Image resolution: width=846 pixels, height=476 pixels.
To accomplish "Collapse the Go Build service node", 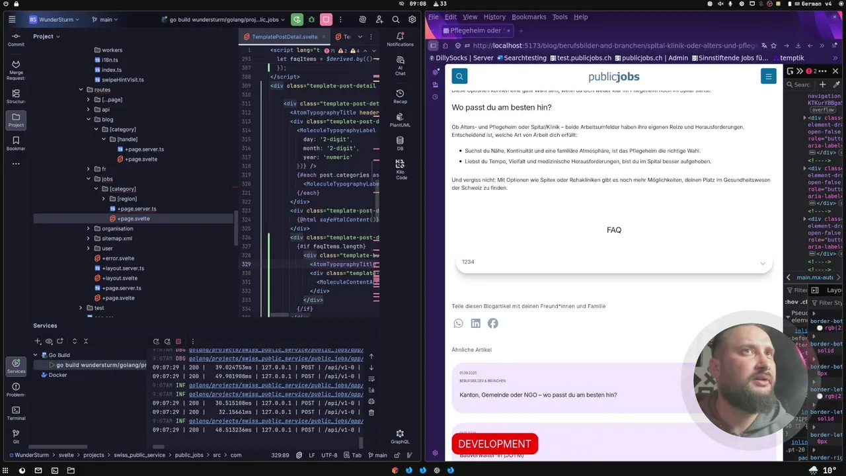I will click(x=35, y=355).
